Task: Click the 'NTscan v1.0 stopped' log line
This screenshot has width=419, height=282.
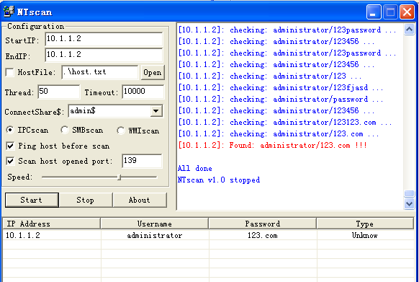Action: click(219, 180)
